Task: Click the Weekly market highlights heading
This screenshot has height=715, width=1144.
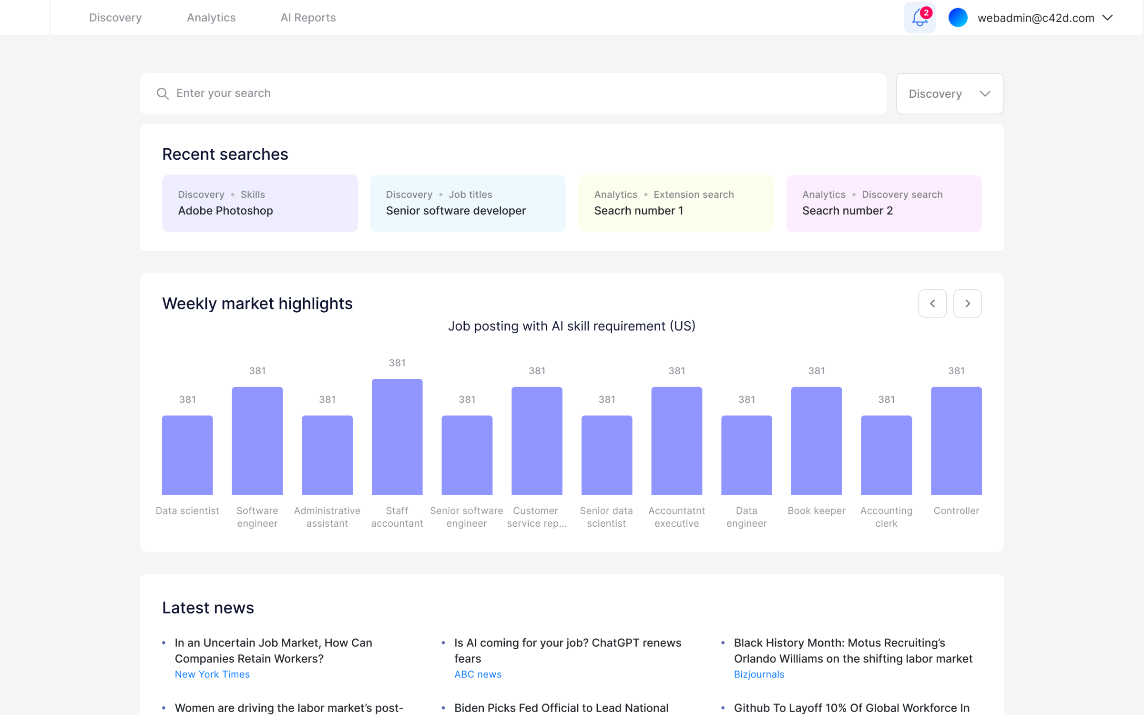Action: coord(257,304)
